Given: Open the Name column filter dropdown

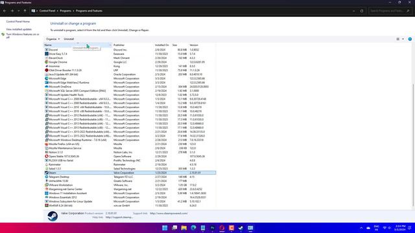Looking at the screenshot, I should [110, 45].
